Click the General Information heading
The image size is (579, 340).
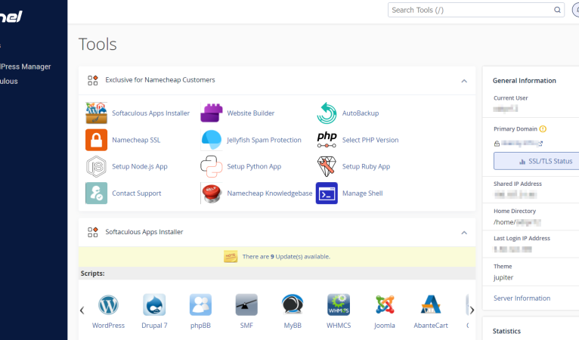point(524,81)
